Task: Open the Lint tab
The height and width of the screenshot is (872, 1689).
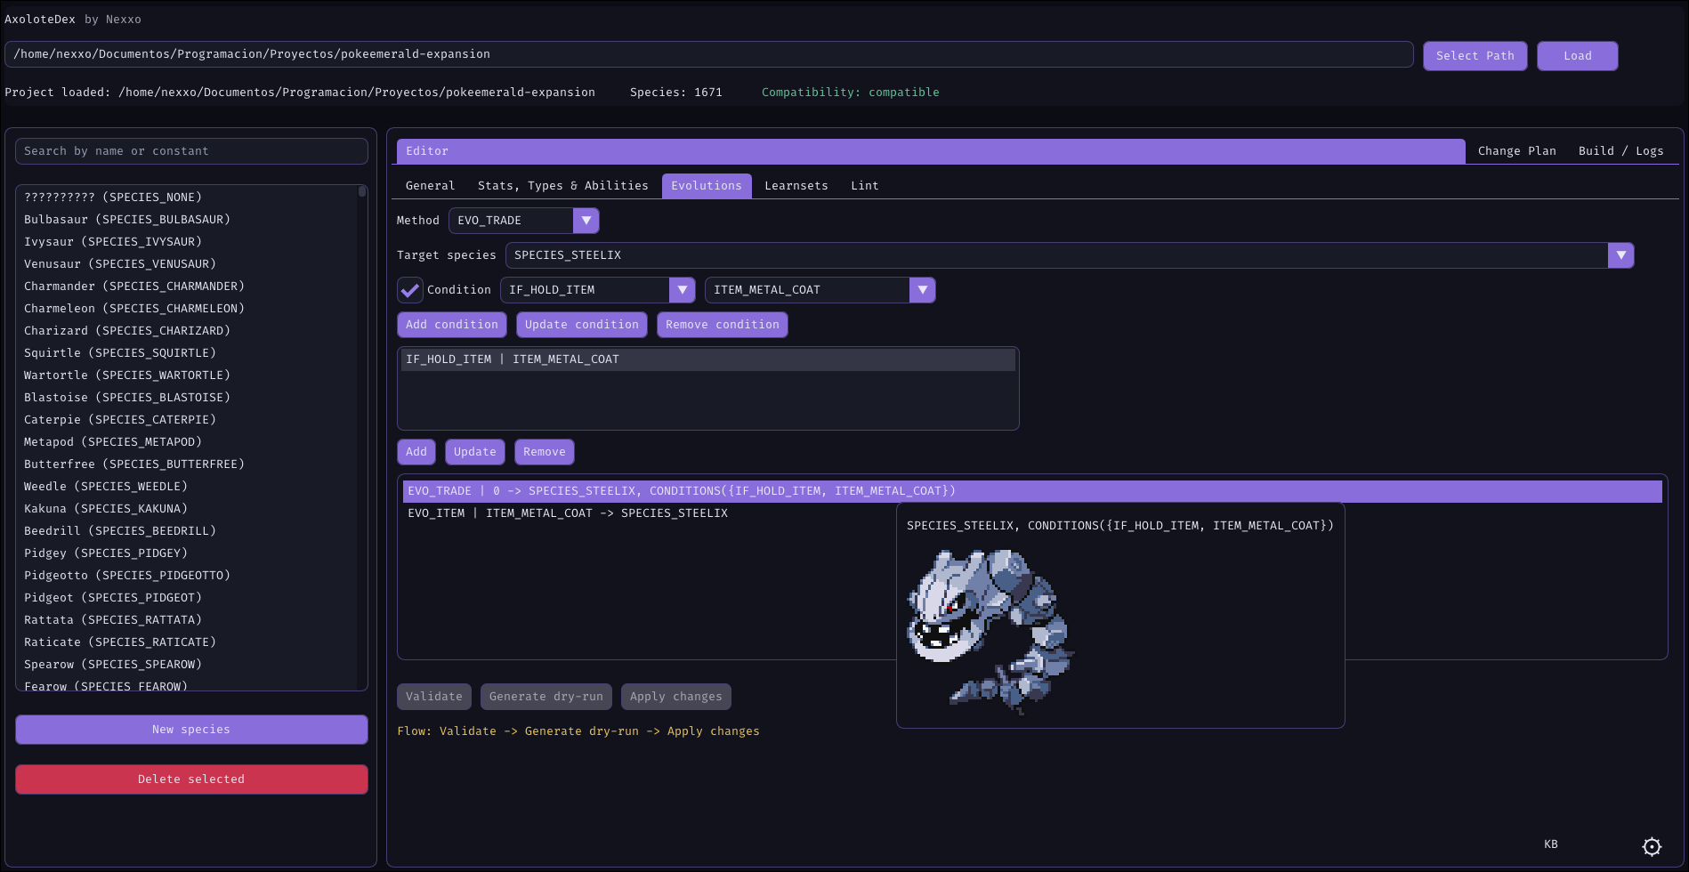Action: point(865,186)
